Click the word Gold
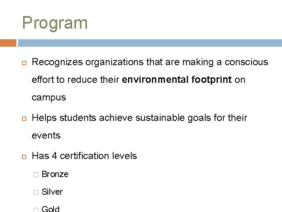The image size is (282, 212). click(x=51, y=209)
